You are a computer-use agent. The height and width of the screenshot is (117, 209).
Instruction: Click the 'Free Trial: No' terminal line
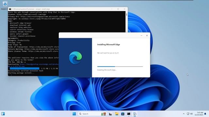coord(15,45)
